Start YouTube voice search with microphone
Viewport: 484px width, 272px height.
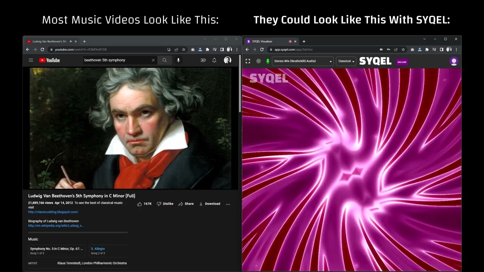(178, 60)
